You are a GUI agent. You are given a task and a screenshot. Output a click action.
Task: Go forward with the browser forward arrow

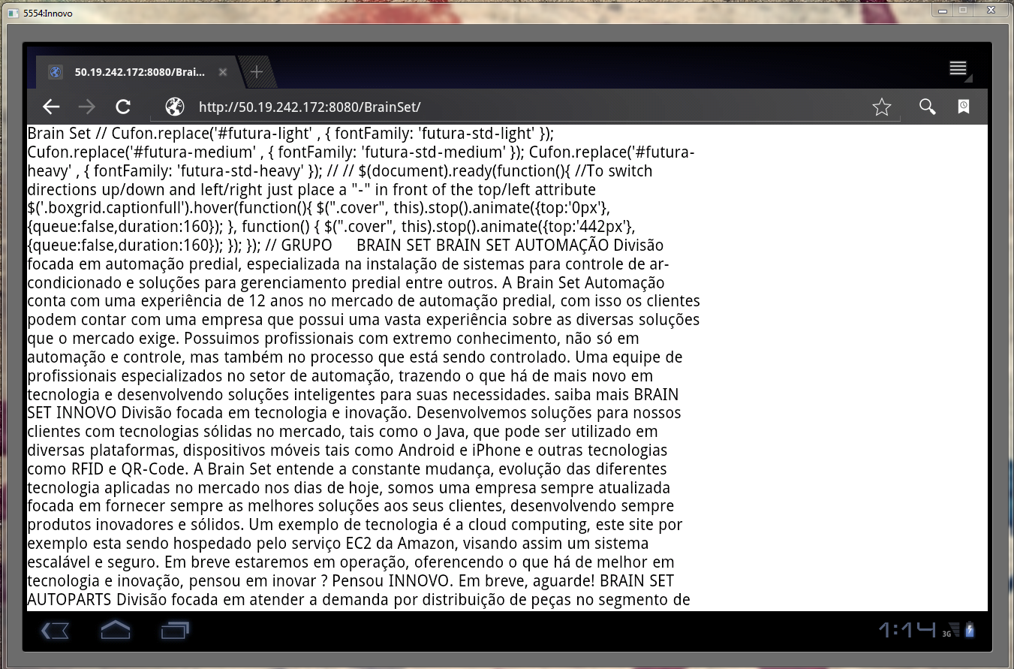[87, 107]
